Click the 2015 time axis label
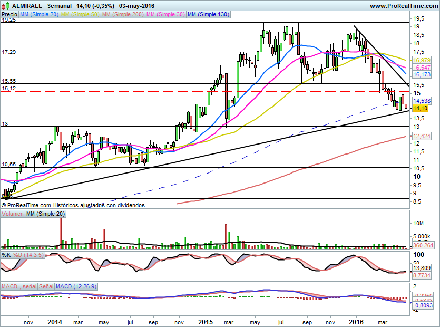 (x=206, y=322)
